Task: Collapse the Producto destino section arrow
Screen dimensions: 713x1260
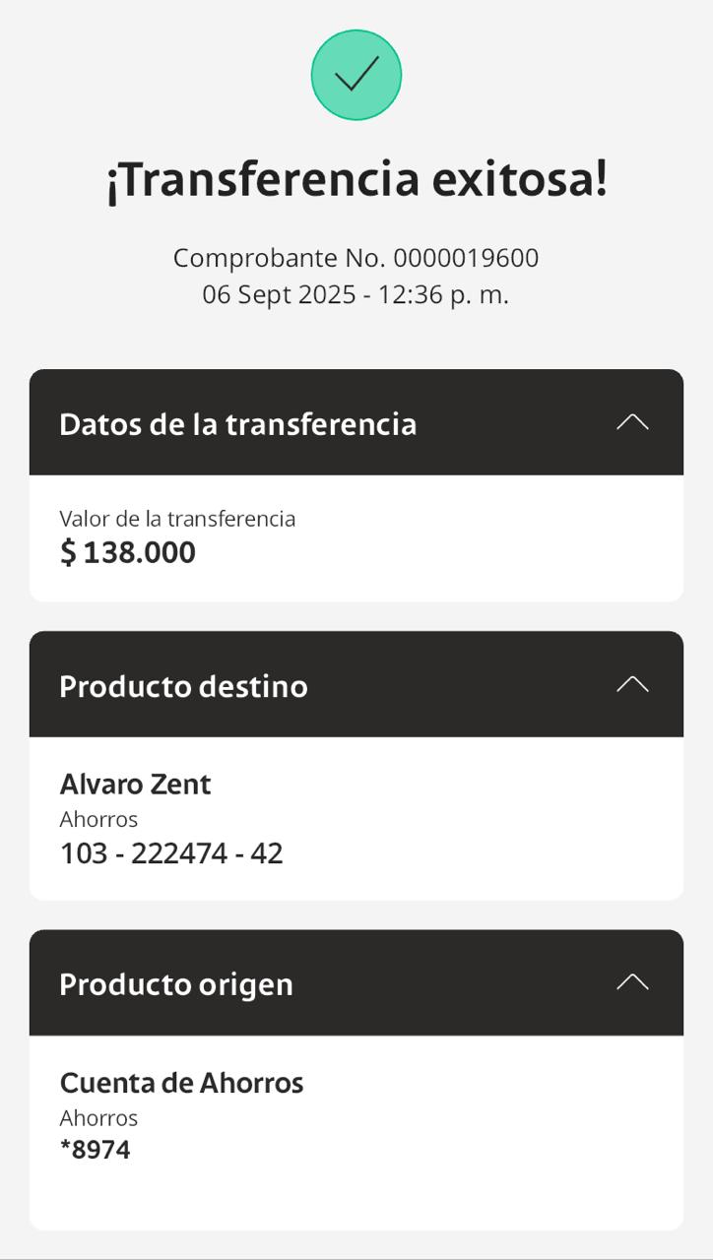Action: pos(632,684)
